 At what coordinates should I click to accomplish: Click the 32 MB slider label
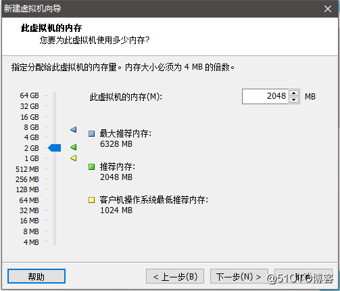(x=29, y=210)
